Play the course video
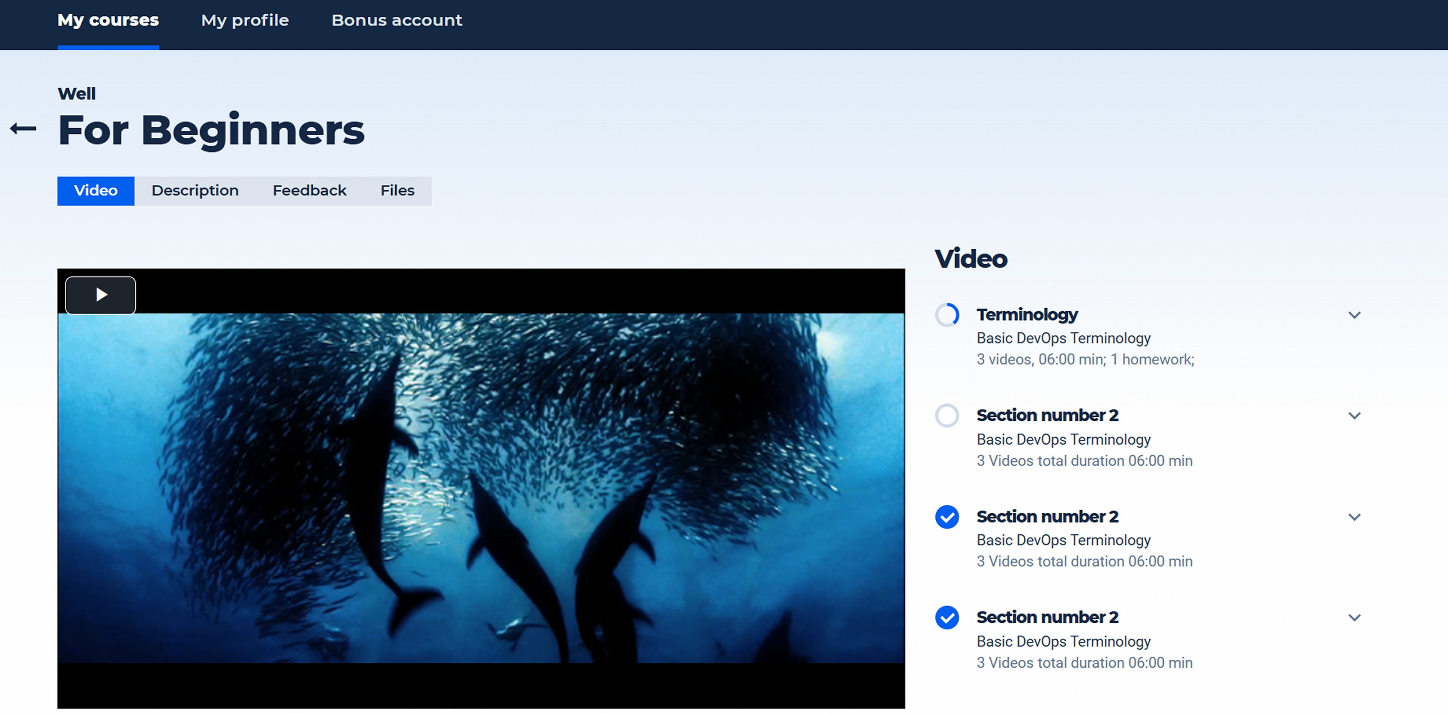 click(101, 295)
